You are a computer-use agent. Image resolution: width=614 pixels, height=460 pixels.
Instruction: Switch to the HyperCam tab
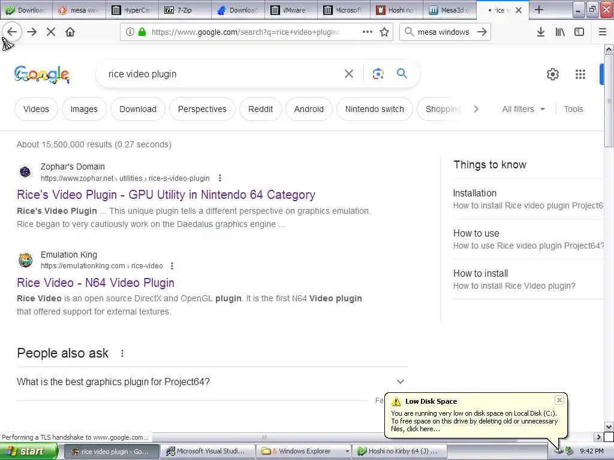point(133,10)
